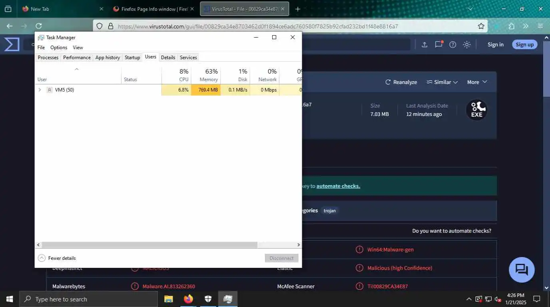Click the Sign up button

click(525, 44)
